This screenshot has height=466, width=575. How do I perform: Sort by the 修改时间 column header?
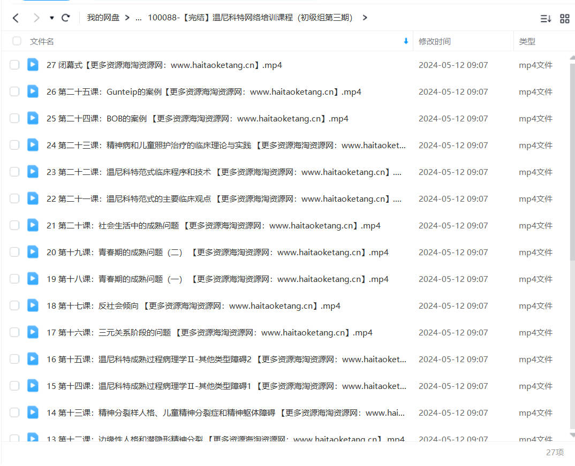435,41
